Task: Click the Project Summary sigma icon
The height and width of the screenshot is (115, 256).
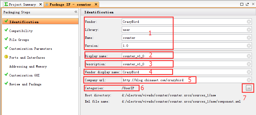Action: 6,4
